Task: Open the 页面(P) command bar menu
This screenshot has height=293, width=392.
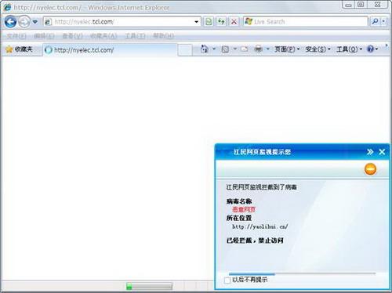Action: [x=287, y=49]
